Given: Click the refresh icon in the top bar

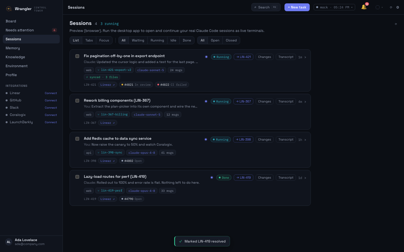Looking at the screenshot, I should [391, 7].
